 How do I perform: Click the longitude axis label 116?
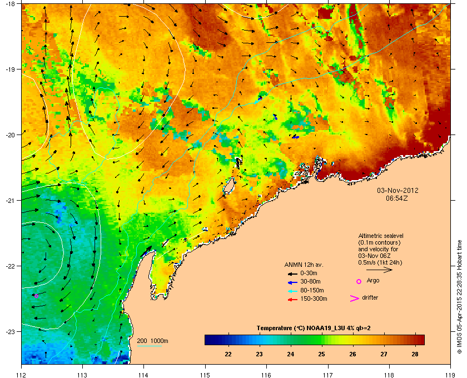pos(266,375)
